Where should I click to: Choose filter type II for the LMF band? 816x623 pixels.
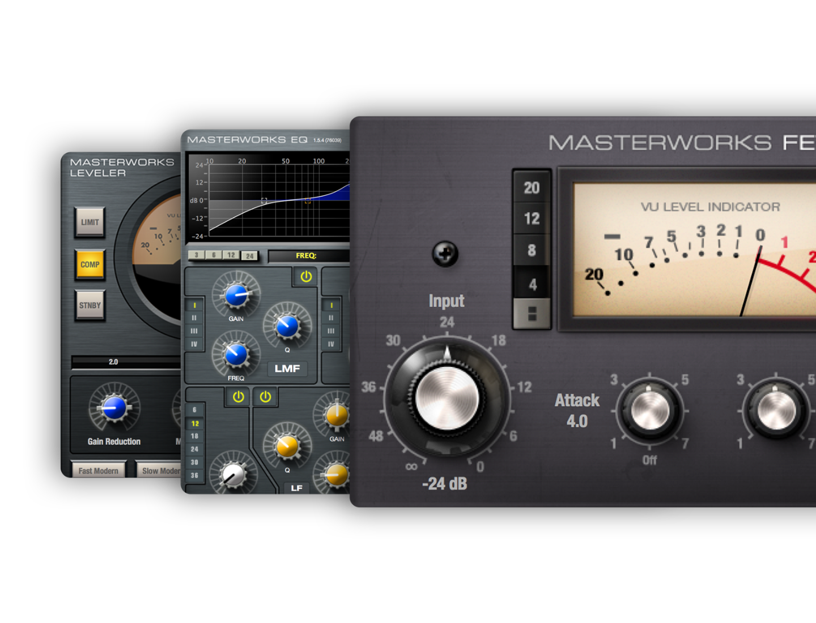pyautogui.click(x=194, y=318)
